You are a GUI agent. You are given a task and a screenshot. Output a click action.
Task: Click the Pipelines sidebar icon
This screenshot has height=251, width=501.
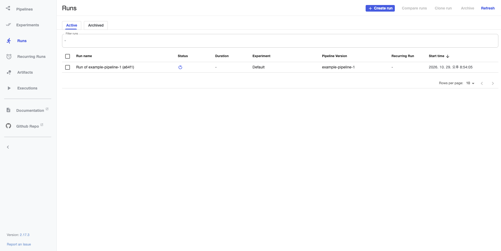[8, 8]
